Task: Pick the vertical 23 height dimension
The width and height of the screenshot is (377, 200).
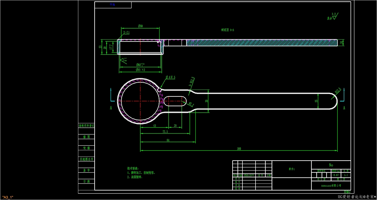Action: pos(100,47)
